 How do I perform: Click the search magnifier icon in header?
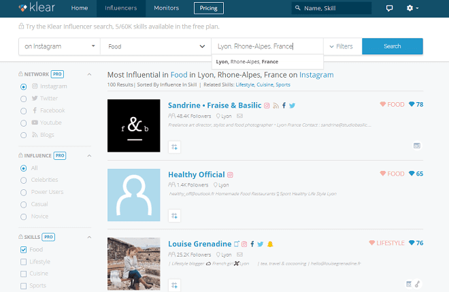298,8
